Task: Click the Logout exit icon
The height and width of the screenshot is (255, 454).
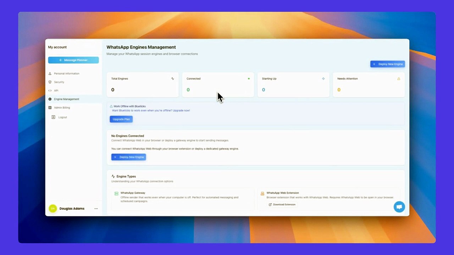Action: pos(53,117)
